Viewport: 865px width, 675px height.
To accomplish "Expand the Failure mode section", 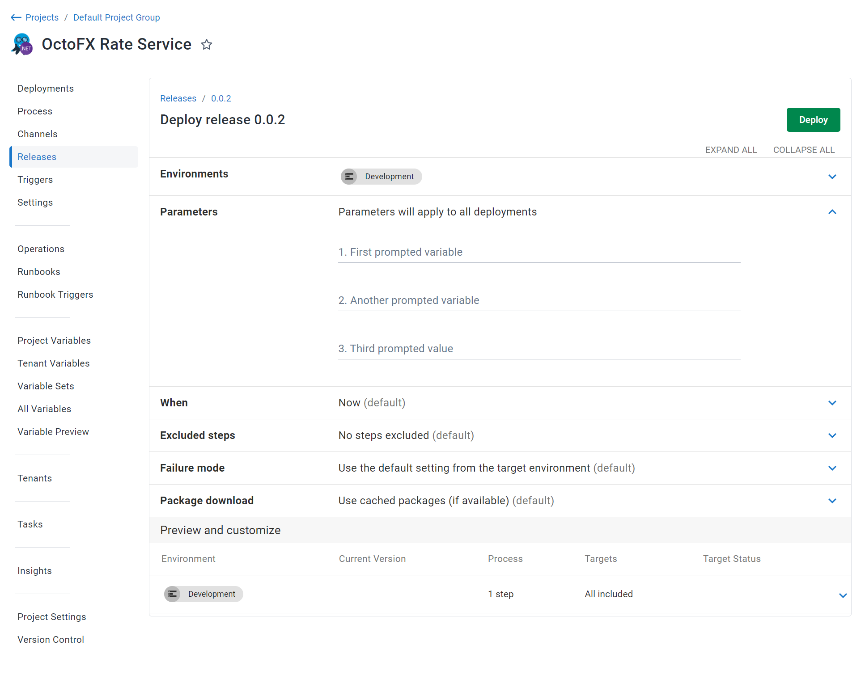I will (832, 468).
